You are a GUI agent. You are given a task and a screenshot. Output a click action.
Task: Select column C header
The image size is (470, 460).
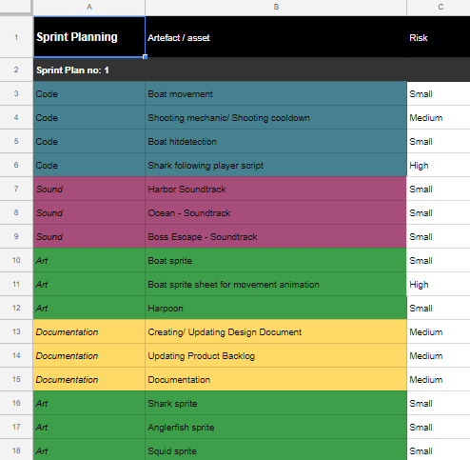click(439, 7)
